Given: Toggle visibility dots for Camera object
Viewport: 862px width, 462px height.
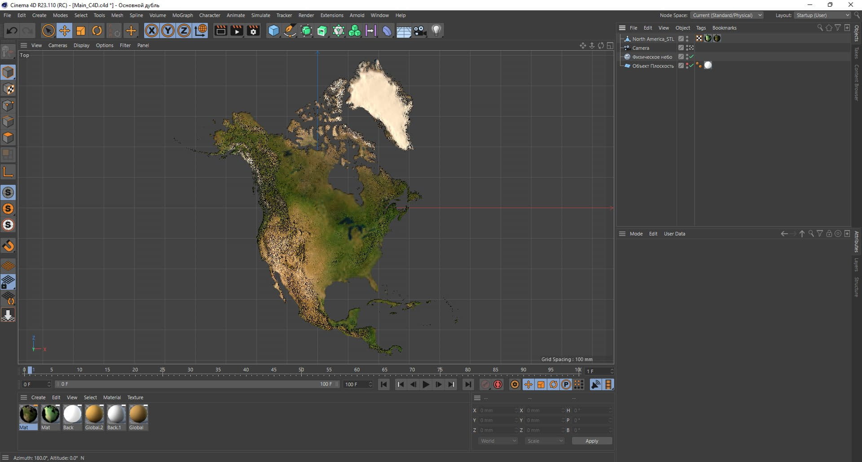Looking at the screenshot, I should (687, 48).
